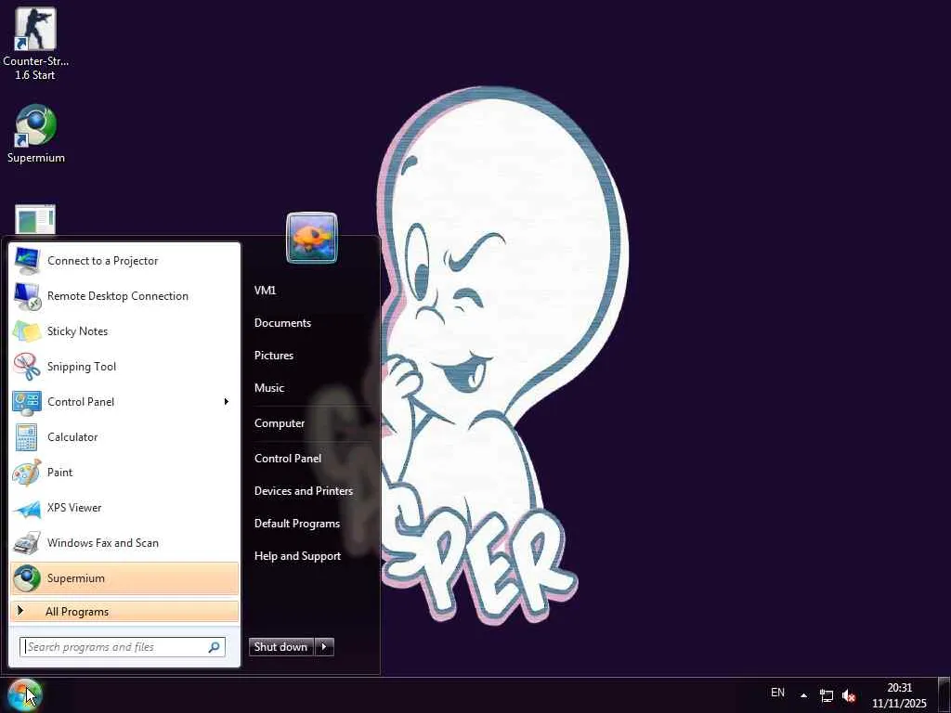The height and width of the screenshot is (713, 951).
Task: Launch Sticky Notes from its icon
Action: pyautogui.click(x=27, y=331)
